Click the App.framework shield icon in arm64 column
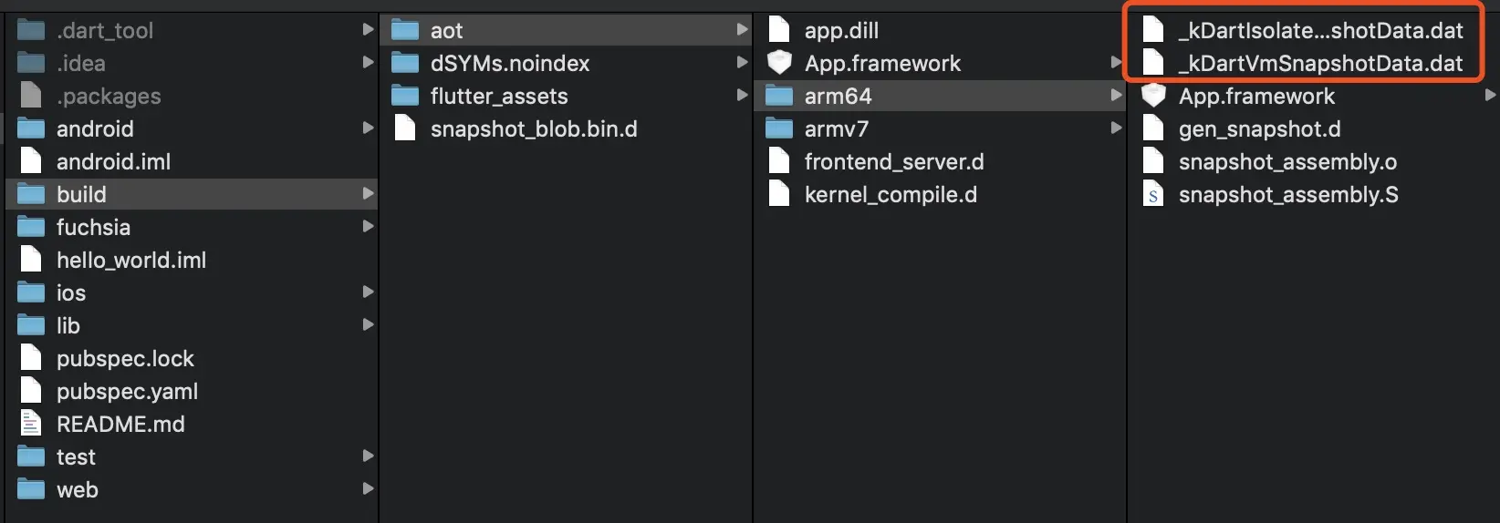The image size is (1500, 523). click(x=1153, y=96)
